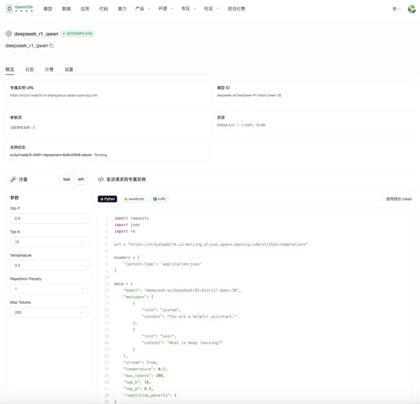Click the instance status Running text
The height and width of the screenshot is (404, 420).
tap(101, 155)
